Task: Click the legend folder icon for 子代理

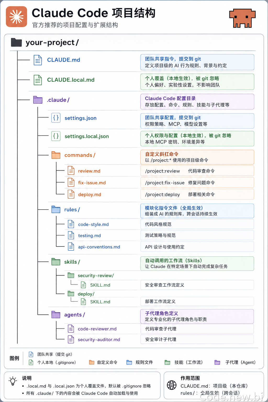Action: tap(217, 362)
